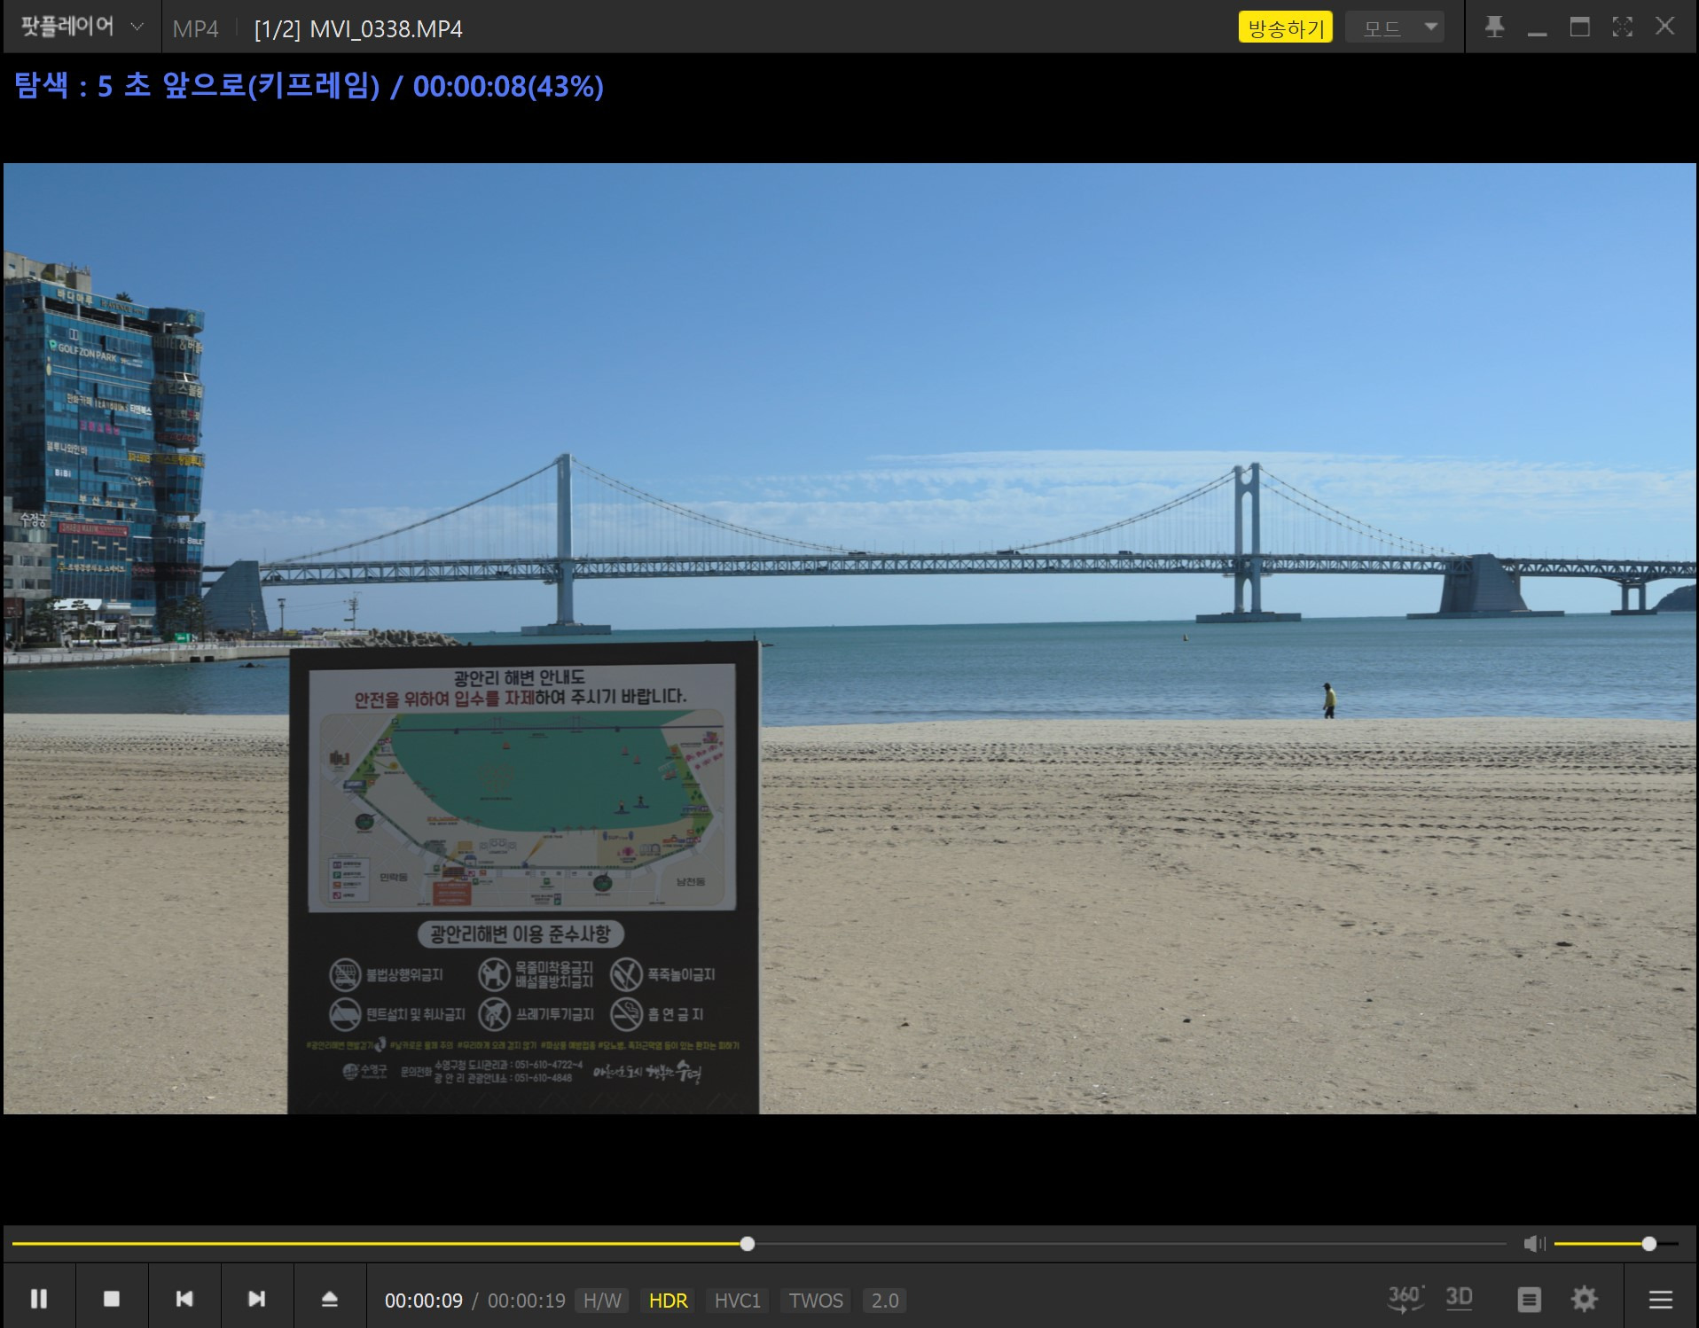Viewport: 1699px width, 1328px height.
Task: Click the 방송하기 button
Action: (x=1285, y=27)
